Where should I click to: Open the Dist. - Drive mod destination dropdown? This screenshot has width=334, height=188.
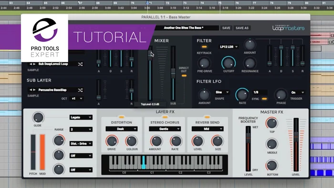tap(81, 144)
